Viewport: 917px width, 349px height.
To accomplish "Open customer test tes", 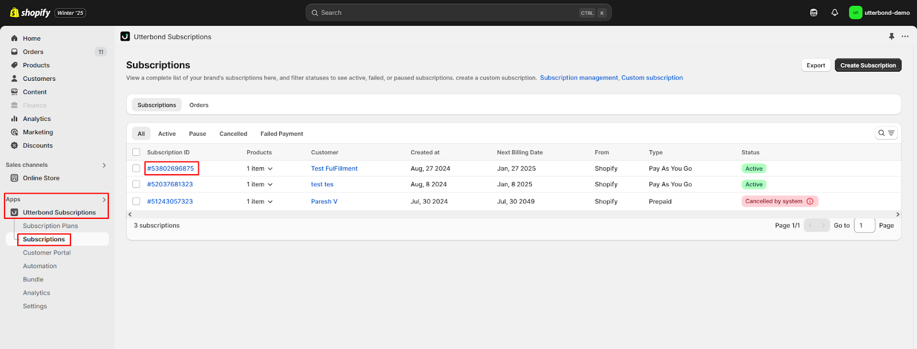I will point(322,185).
